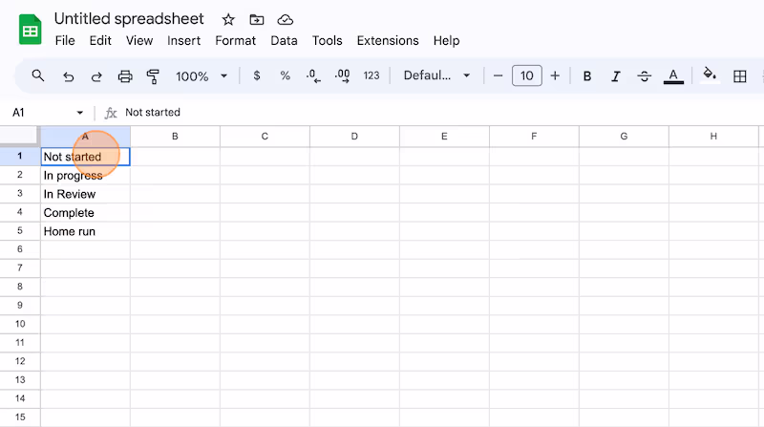Open the Extensions menu
Screen dimensions: 764x427
[388, 41]
